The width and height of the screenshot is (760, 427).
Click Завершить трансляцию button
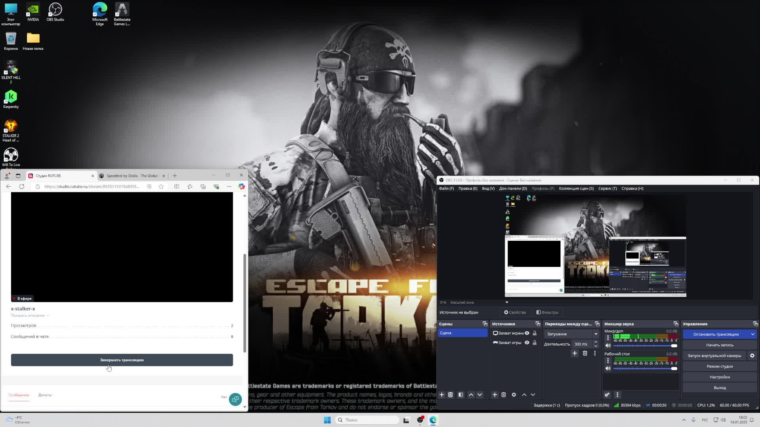(122, 360)
